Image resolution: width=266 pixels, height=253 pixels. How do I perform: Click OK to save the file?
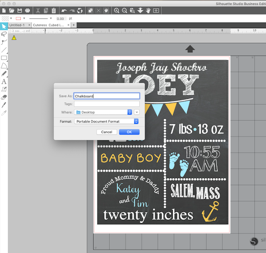[129, 132]
